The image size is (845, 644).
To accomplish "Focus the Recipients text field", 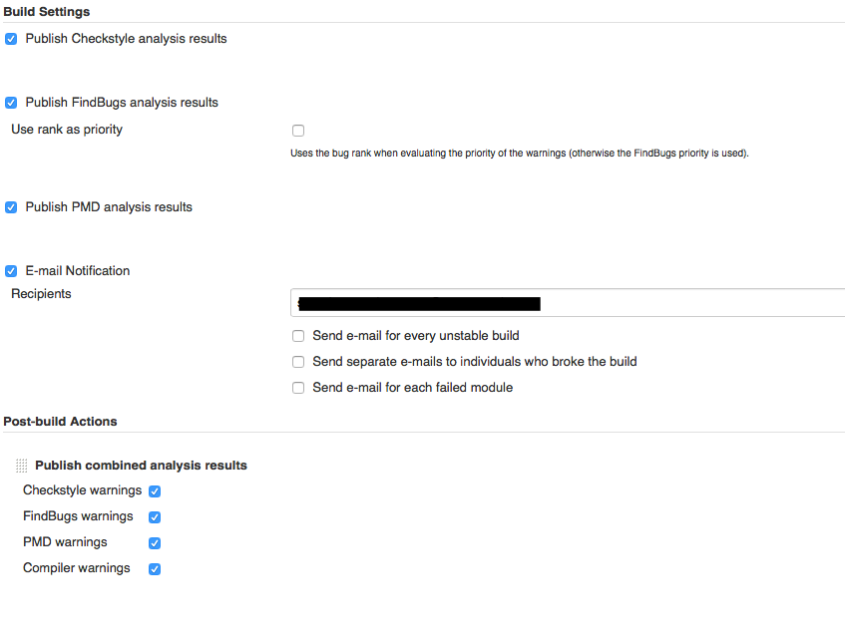I will (688, 303).
